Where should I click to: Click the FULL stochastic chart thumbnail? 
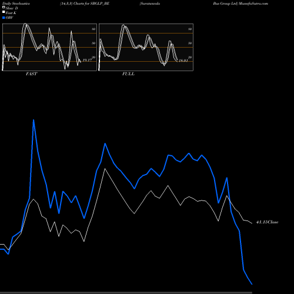coord(146,47)
